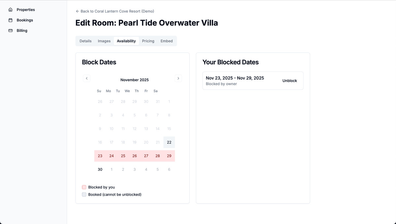Image resolution: width=396 pixels, height=224 pixels.
Task: Select November 22 on the calendar
Action: (x=169, y=142)
